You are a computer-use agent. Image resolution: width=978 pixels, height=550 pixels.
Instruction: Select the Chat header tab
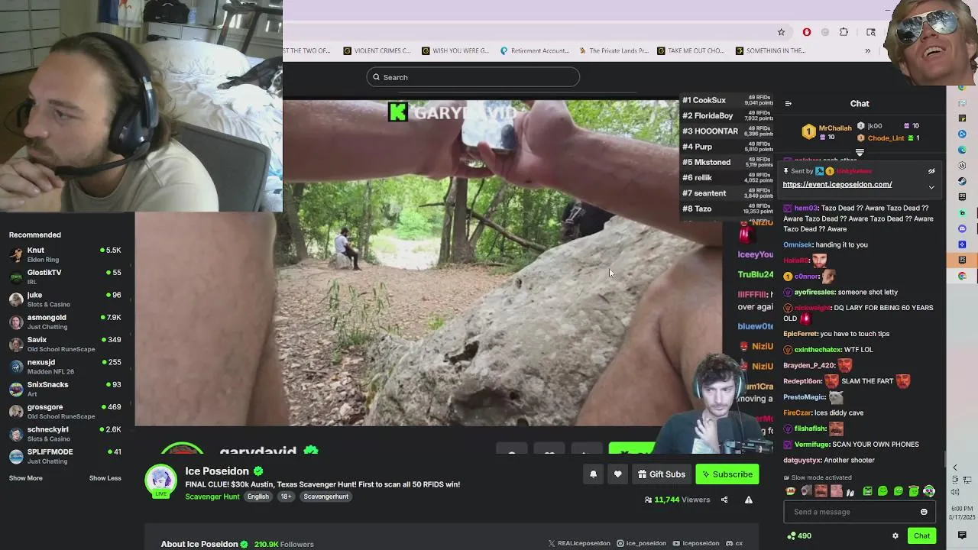coord(860,104)
